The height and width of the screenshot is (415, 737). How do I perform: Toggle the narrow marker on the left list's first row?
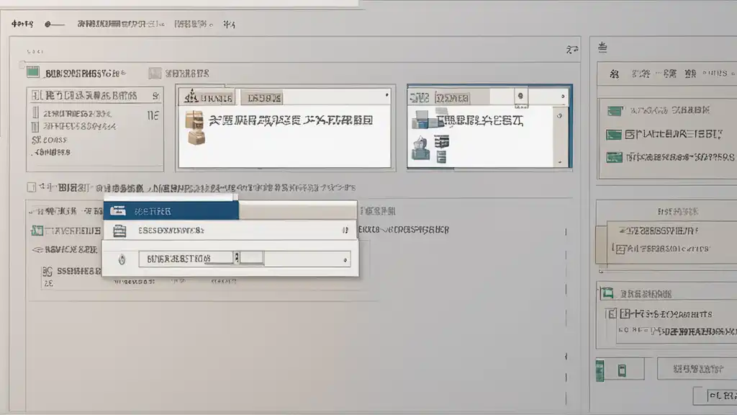35,113
